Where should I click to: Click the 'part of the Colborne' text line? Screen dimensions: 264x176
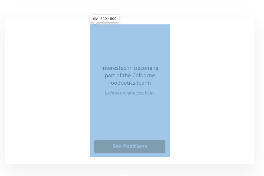coord(130,76)
